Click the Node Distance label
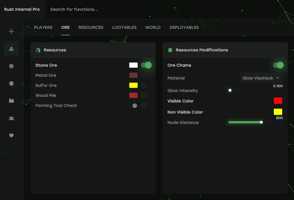The image size is (294, 200). point(183,123)
